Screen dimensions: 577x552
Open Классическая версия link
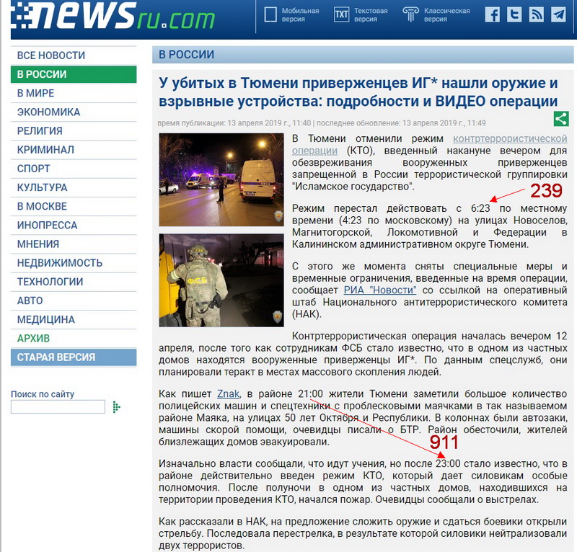point(446,14)
